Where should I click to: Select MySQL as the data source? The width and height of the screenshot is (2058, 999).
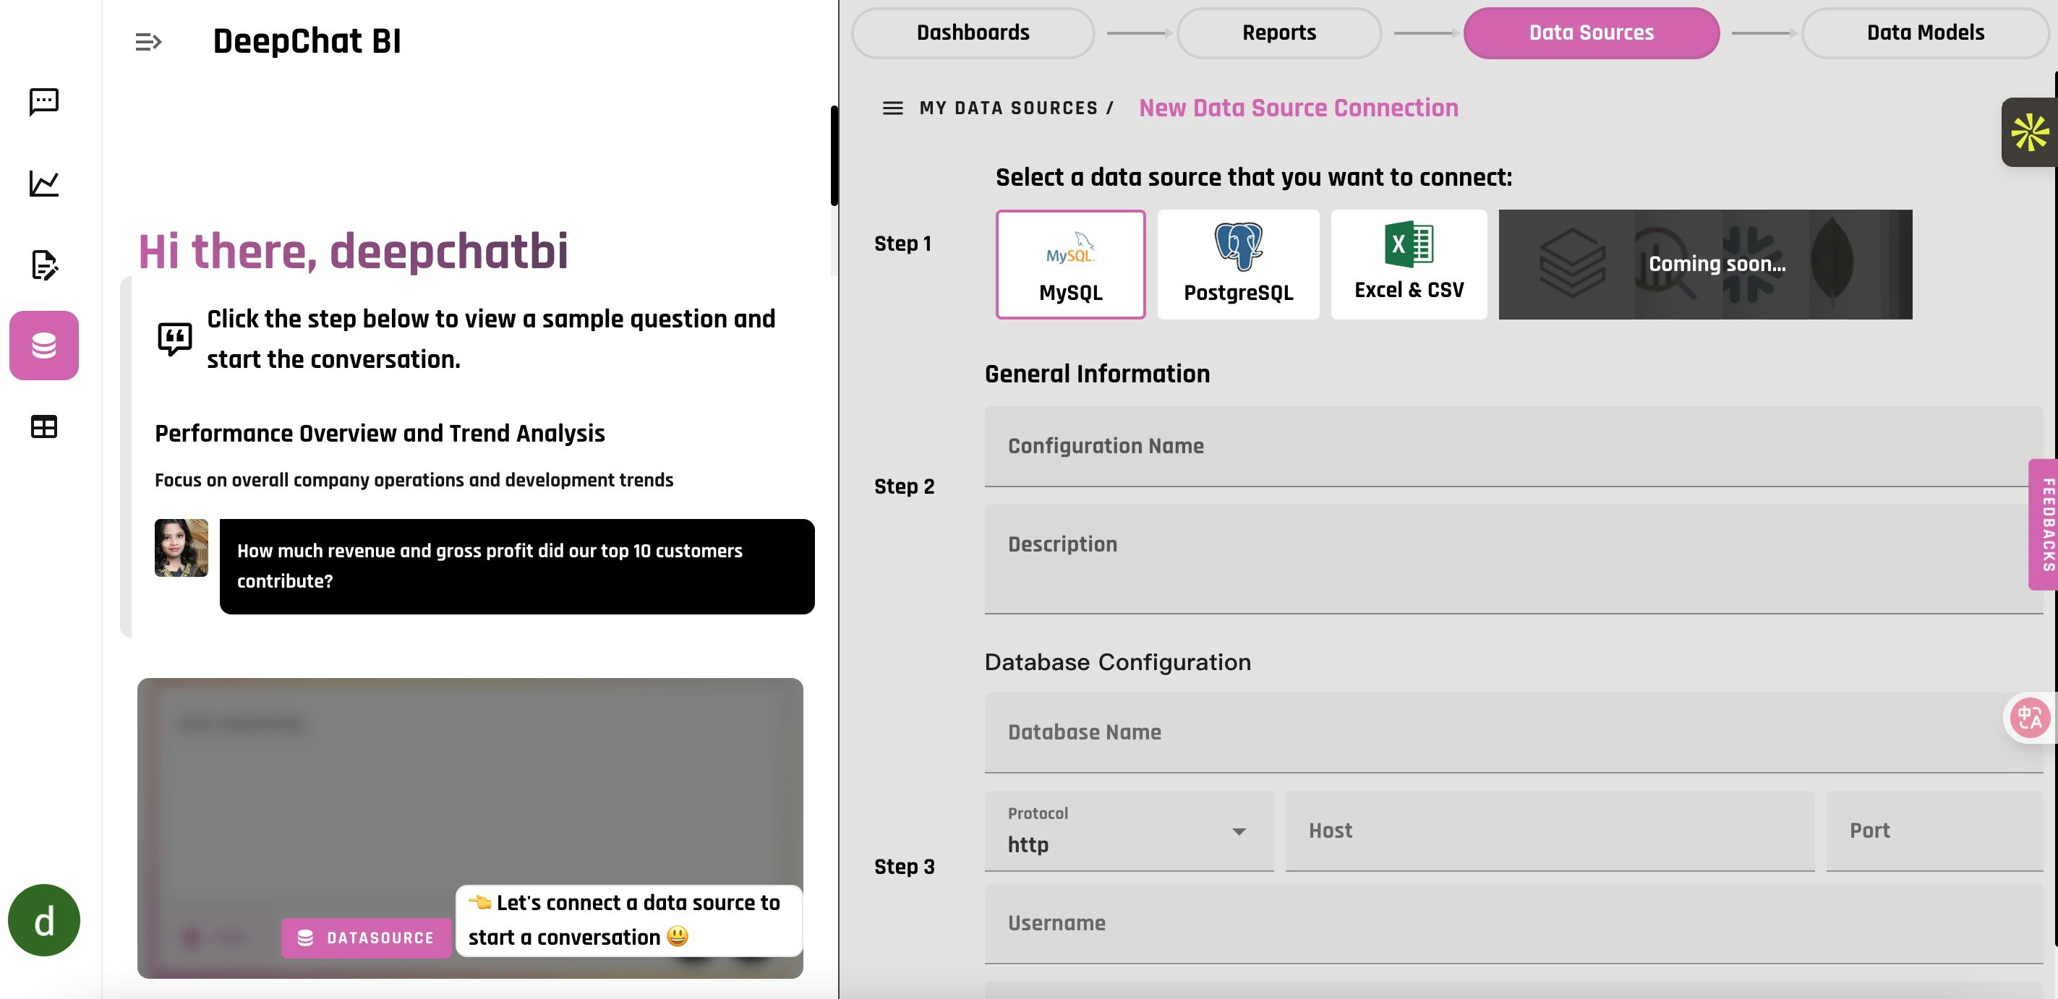coord(1069,265)
